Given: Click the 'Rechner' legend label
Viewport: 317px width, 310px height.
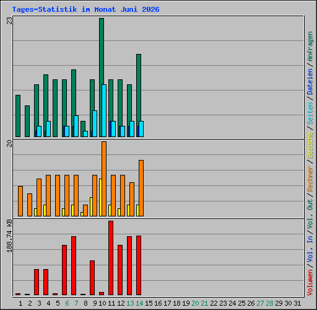Looking at the screenshot, I should pos(310,179).
